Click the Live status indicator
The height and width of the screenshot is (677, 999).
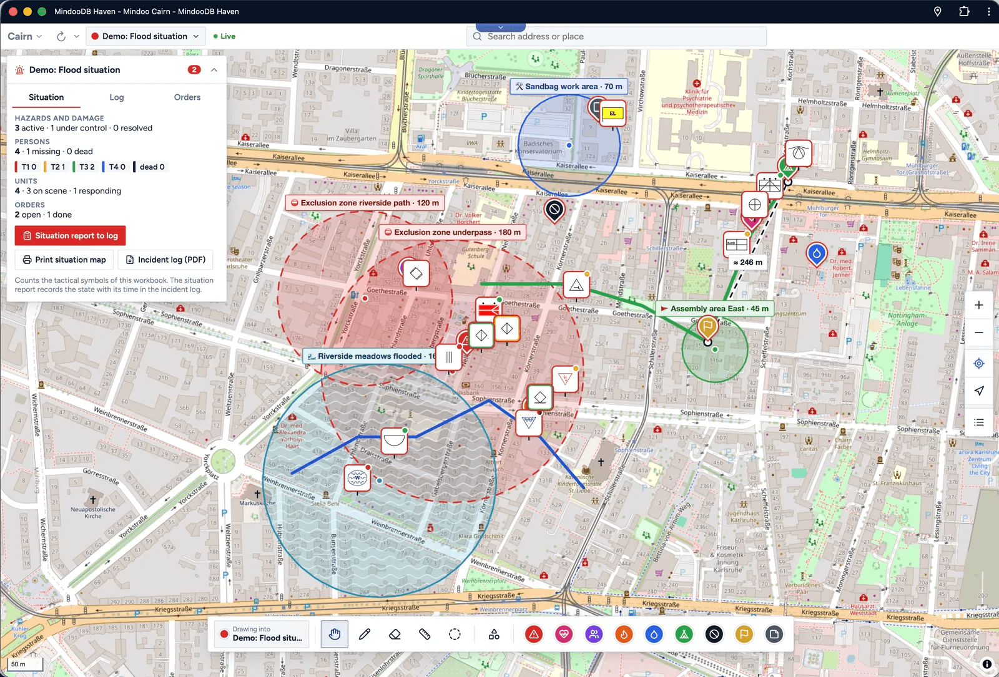pyautogui.click(x=225, y=36)
